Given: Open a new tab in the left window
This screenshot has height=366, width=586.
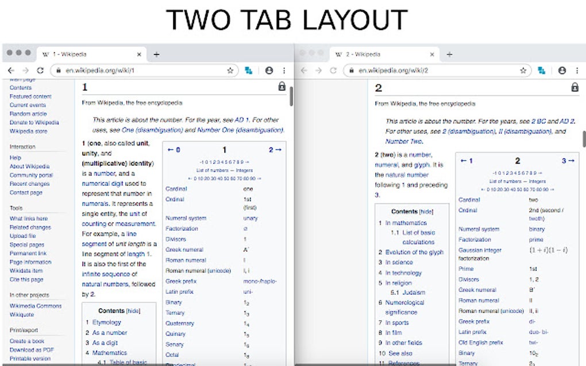Looking at the screenshot, I should point(157,54).
